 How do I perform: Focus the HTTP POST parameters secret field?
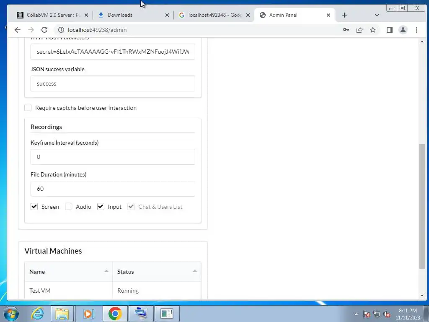(x=113, y=52)
